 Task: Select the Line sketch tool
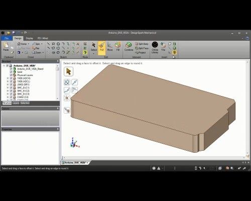tap(48, 44)
